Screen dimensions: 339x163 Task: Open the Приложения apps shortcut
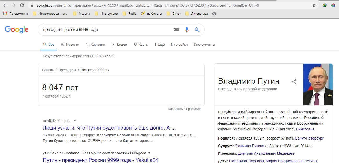click(16, 14)
